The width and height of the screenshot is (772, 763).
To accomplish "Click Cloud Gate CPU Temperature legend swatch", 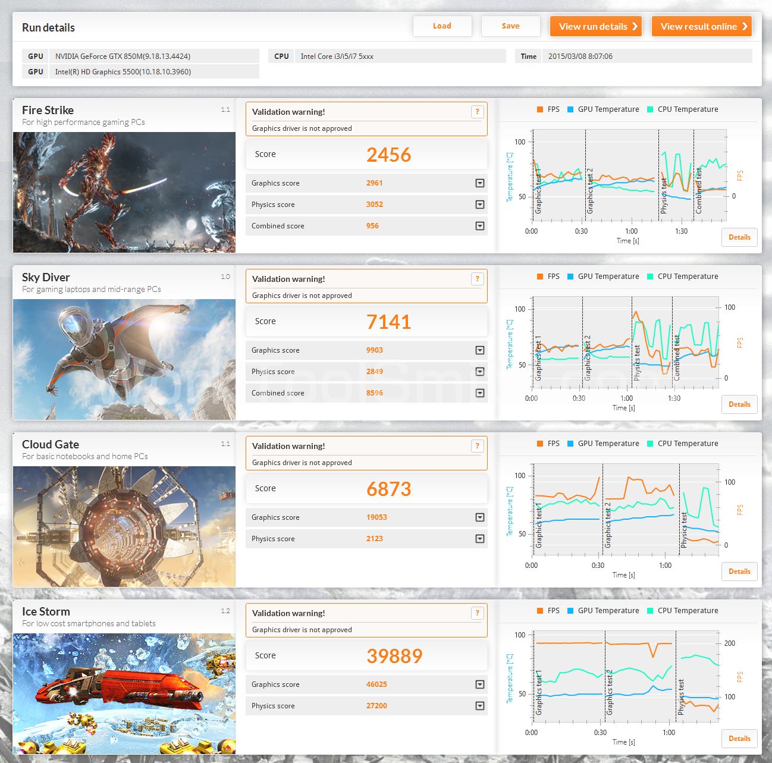I will (650, 444).
